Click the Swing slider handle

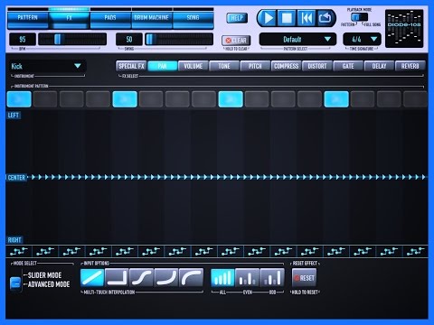pyautogui.click(x=150, y=40)
